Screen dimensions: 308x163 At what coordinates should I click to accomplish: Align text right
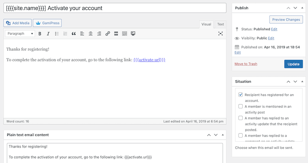99,34
